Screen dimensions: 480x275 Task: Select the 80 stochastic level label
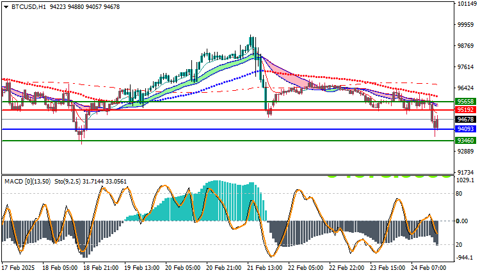pyautogui.click(x=459, y=194)
